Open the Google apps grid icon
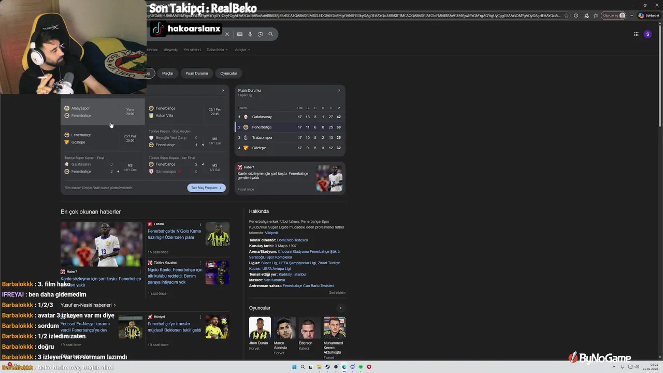The width and height of the screenshot is (663, 373). (x=636, y=34)
